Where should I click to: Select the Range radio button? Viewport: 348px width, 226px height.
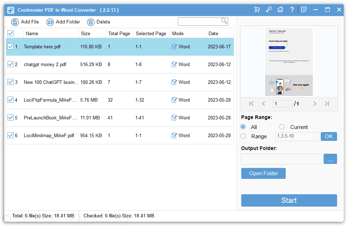[243, 136]
